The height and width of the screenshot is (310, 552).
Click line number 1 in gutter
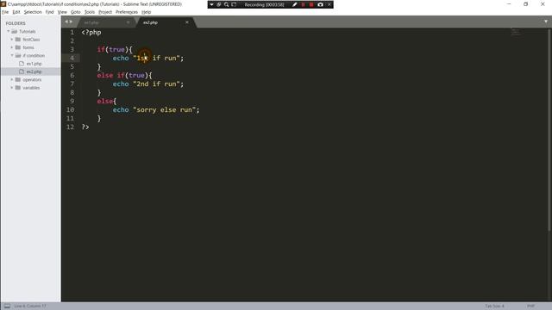[72, 33]
